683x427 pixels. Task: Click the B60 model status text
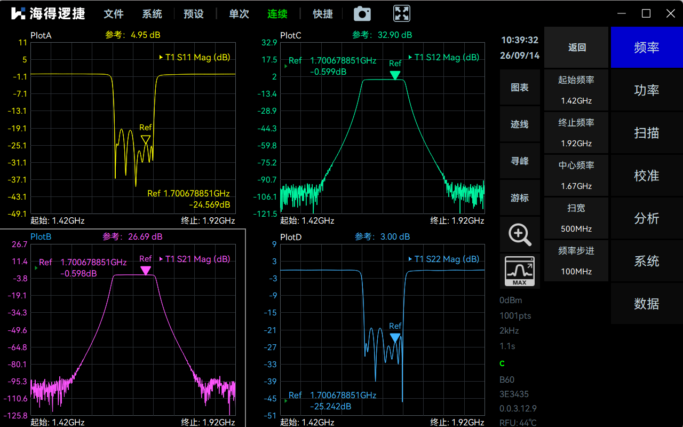[507, 380]
